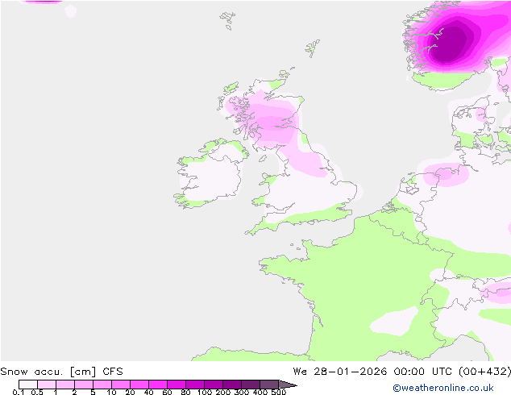Click the darkest purple snow core over Norway
This screenshot has width=511, height=395.
tap(450, 43)
